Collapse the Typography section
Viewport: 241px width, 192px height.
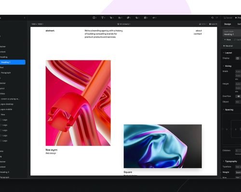[x=230, y=161]
